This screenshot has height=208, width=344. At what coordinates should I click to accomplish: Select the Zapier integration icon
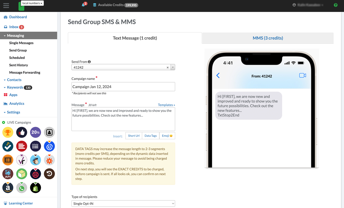click(49, 160)
